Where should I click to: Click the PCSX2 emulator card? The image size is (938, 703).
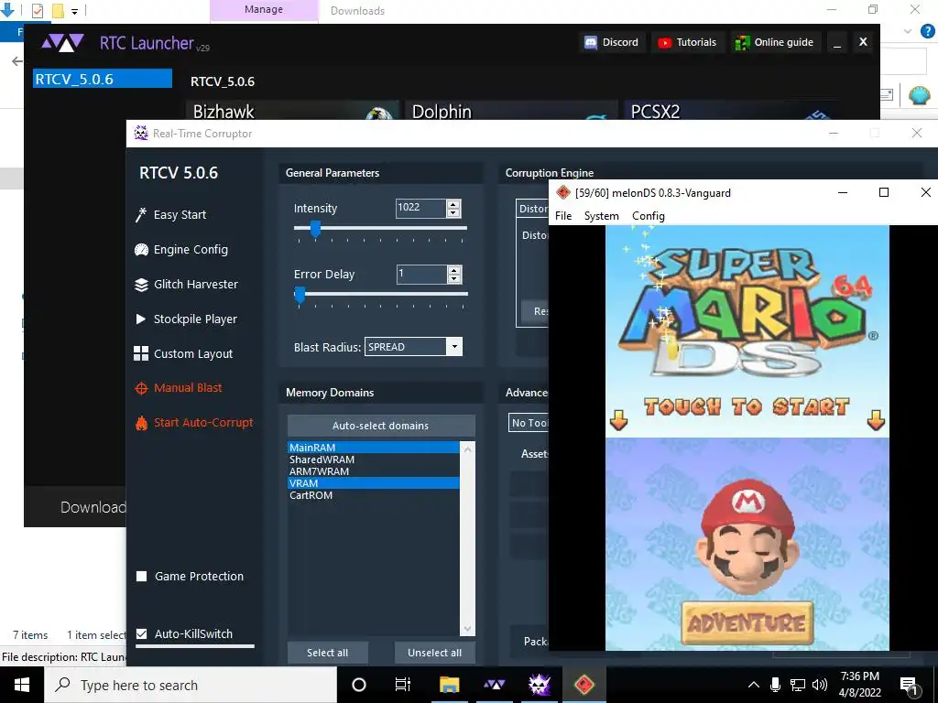730,111
